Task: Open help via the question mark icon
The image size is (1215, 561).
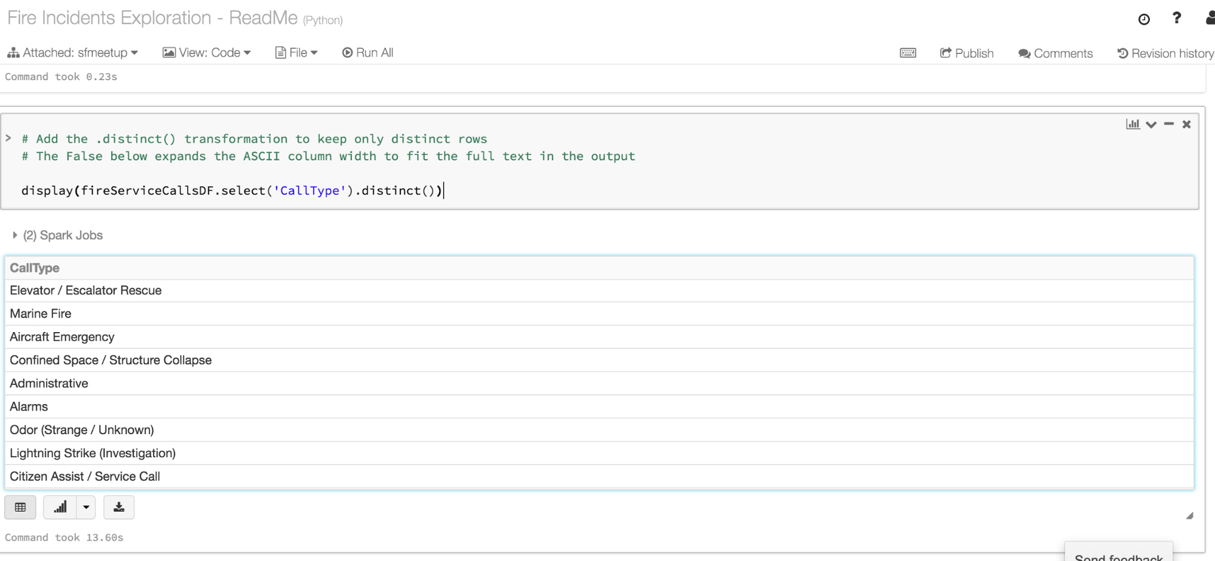Action: [x=1177, y=18]
